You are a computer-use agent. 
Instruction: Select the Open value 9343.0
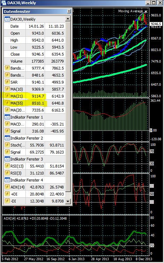tap(38, 33)
